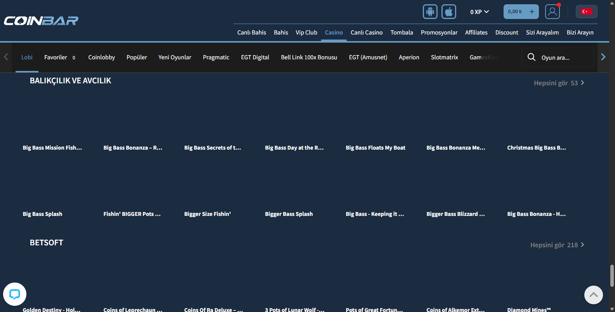Click the Coinbar logo
Viewport: 615px width, 312px height.
[41, 21]
